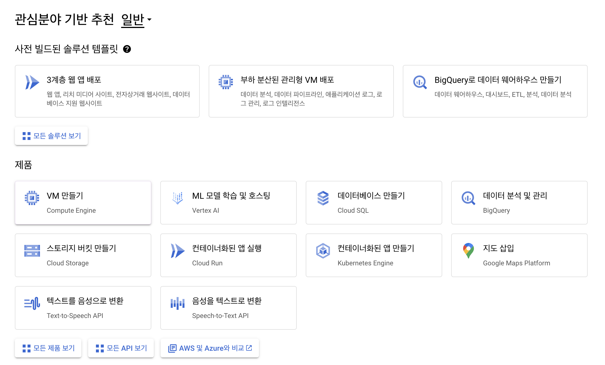Click the 모든 API 보기 button

[121, 348]
